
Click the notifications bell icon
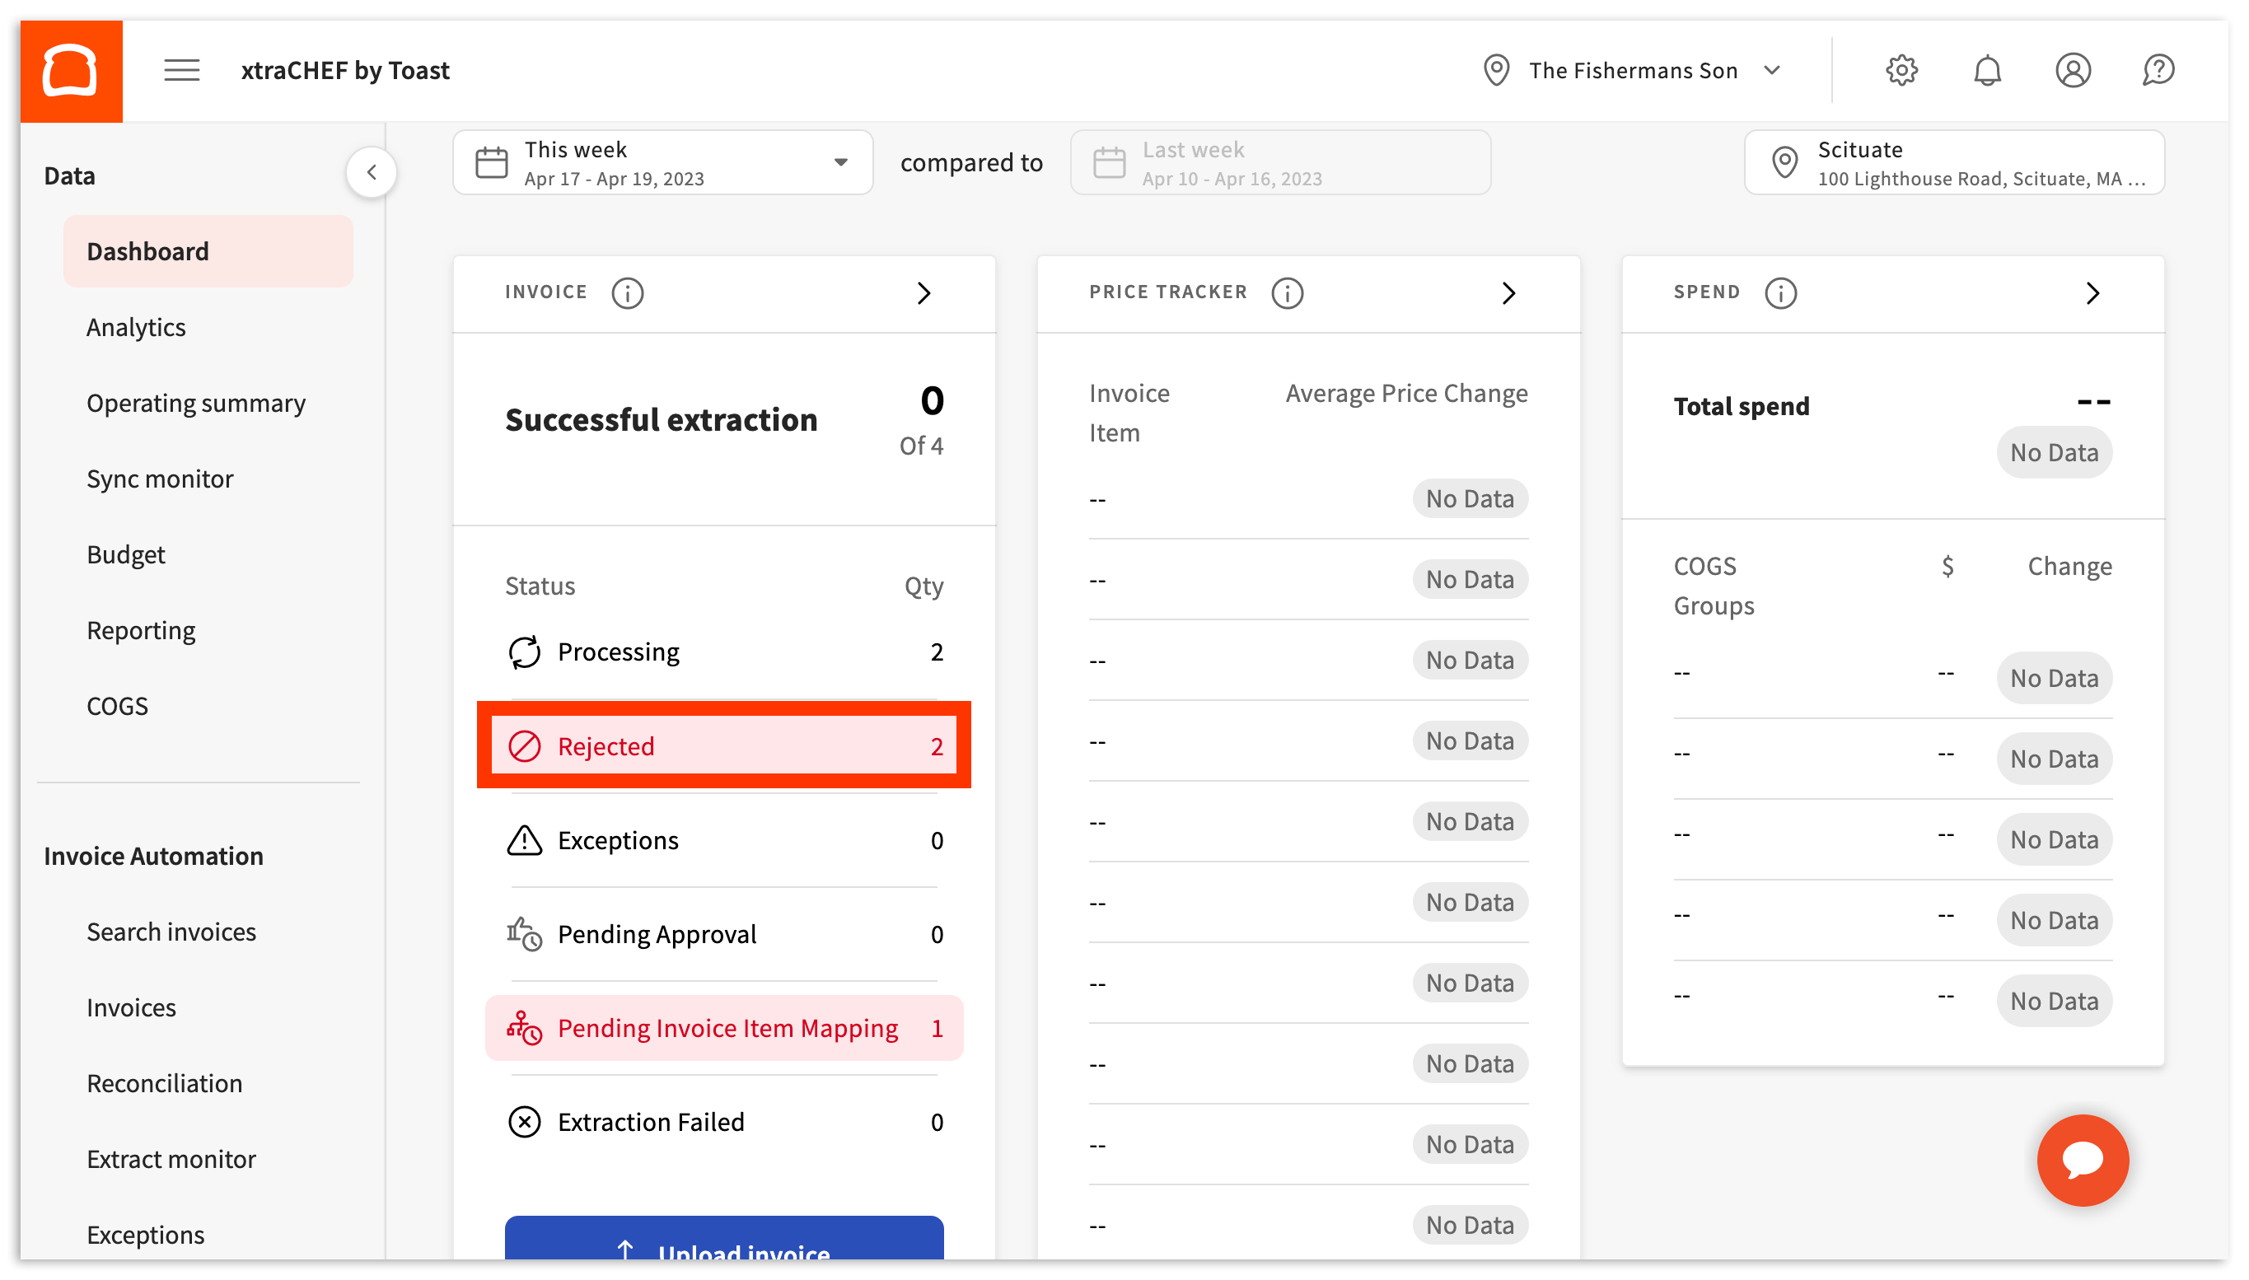point(1989,69)
